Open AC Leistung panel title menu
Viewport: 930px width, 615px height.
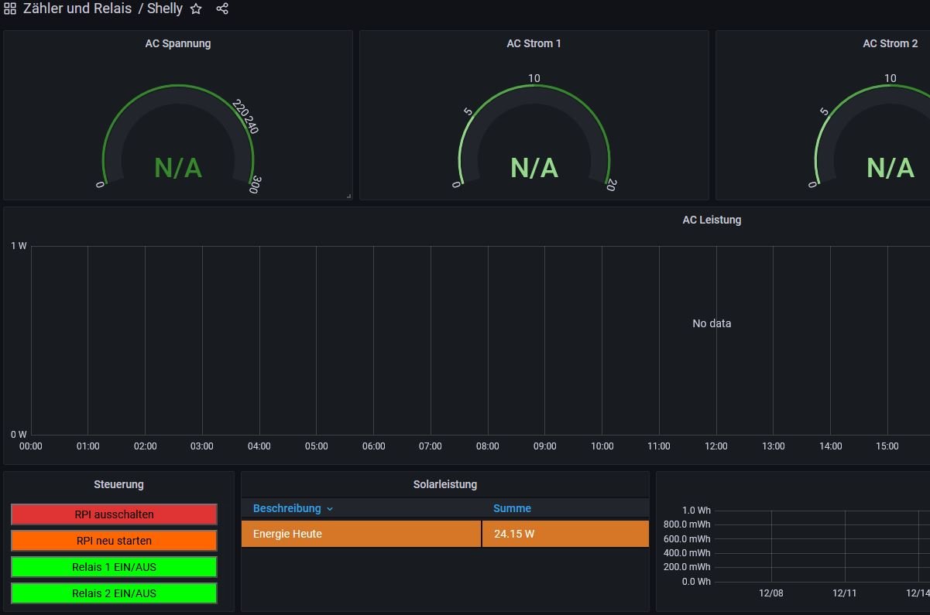point(711,220)
